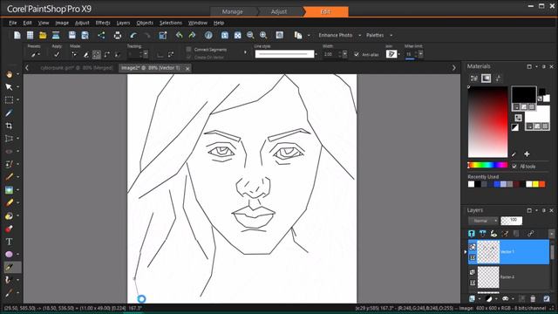Screen dimensions: 558x314
Task: Click the green Redo arrow
Action: 192,35
